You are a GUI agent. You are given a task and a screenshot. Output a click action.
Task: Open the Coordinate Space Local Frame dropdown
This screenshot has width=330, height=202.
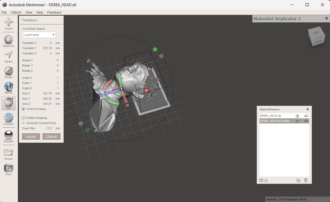tap(39, 35)
